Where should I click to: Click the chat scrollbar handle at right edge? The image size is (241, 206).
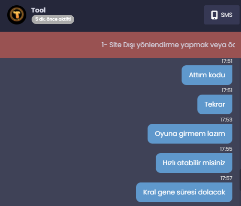tap(240, 180)
